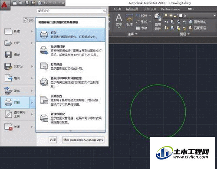Click 打印 (Print) item in left menu
The height and width of the screenshot is (169, 217).
point(15,102)
